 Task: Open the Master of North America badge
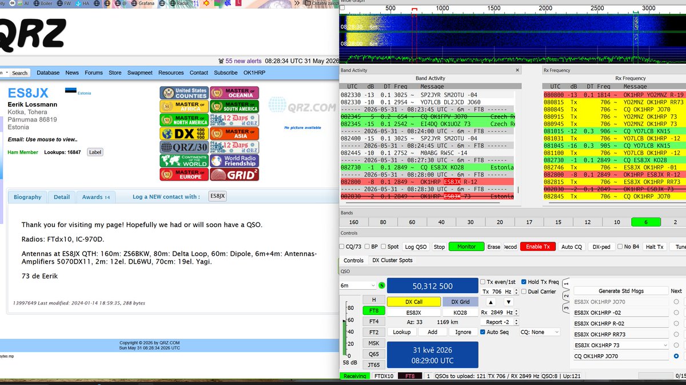[x=184, y=120]
